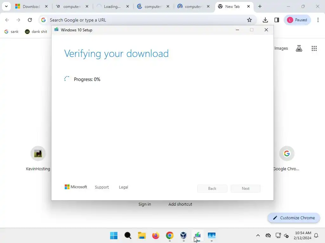
Task: Open the sank bookmark
Action: point(11,32)
